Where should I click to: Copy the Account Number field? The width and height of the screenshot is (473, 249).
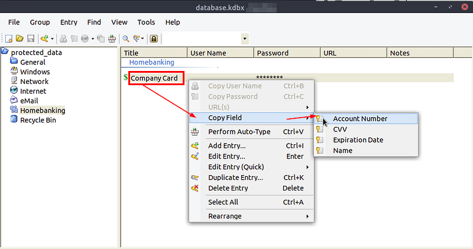point(366,119)
